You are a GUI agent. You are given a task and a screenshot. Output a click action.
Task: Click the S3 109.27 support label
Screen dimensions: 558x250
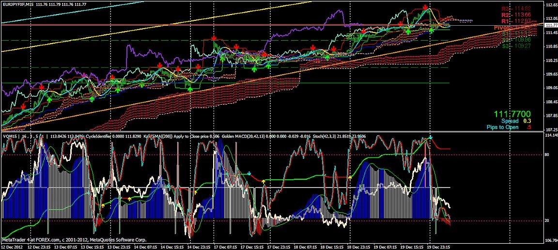point(516,46)
